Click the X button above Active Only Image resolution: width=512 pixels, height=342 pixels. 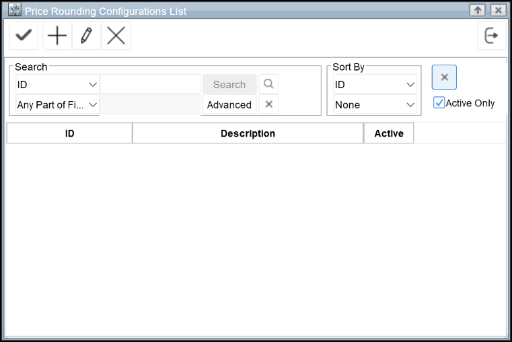pyautogui.click(x=444, y=77)
